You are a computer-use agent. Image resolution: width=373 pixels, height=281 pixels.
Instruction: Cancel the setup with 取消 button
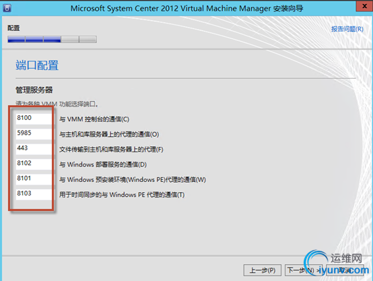(345, 270)
